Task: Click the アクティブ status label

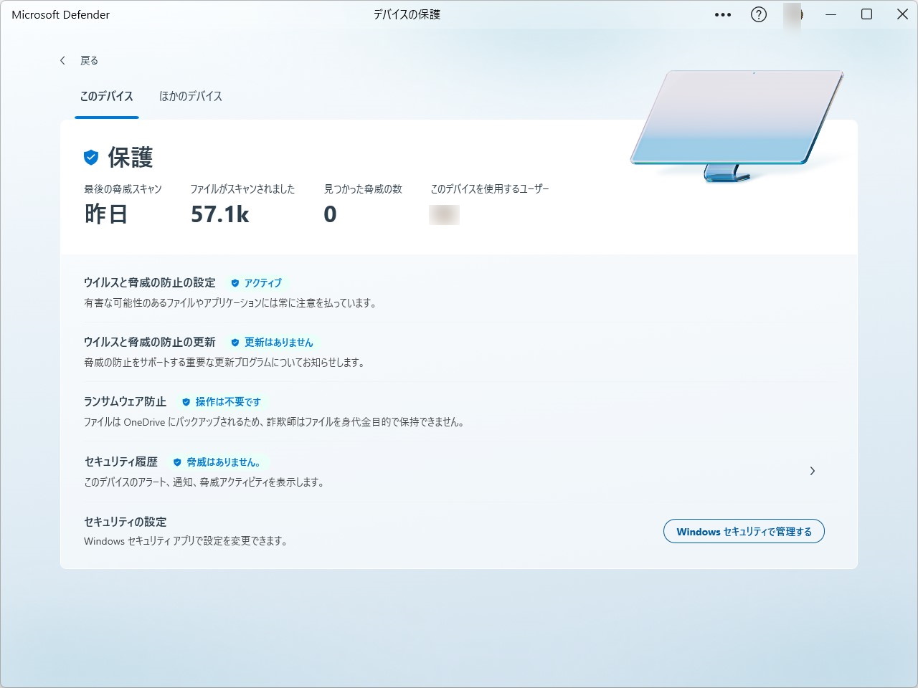Action: [x=262, y=282]
